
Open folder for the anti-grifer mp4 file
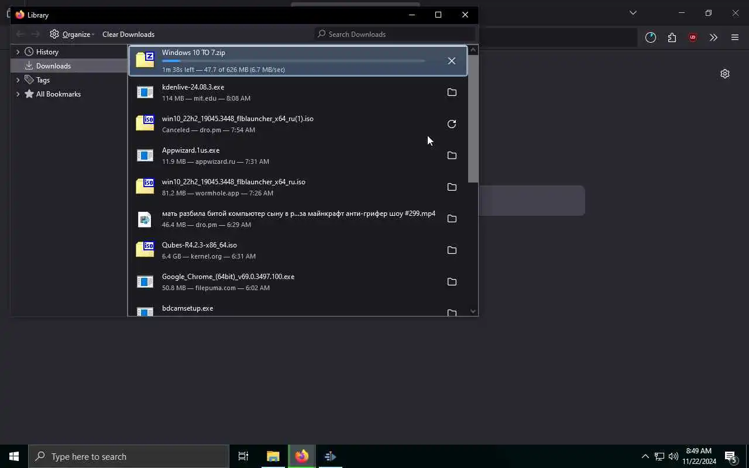click(452, 219)
